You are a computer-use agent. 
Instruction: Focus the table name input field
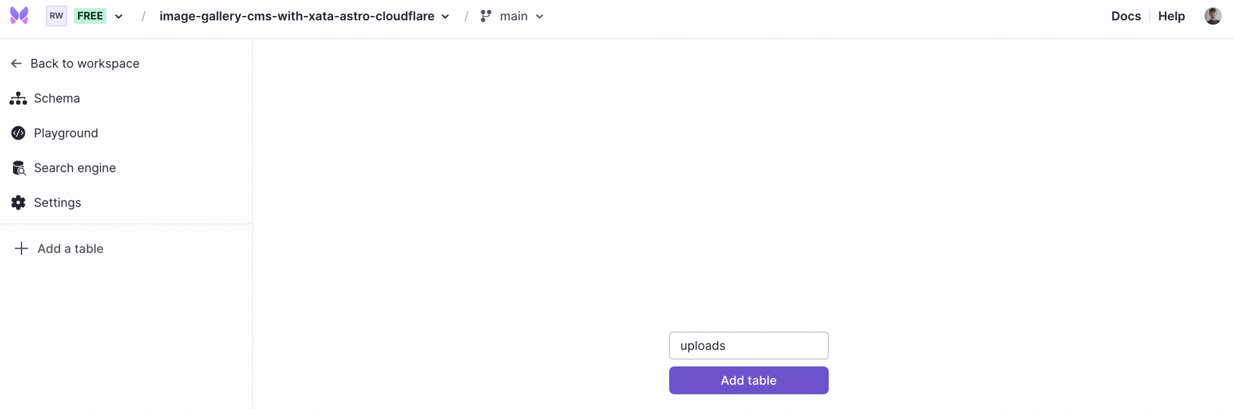tap(748, 345)
